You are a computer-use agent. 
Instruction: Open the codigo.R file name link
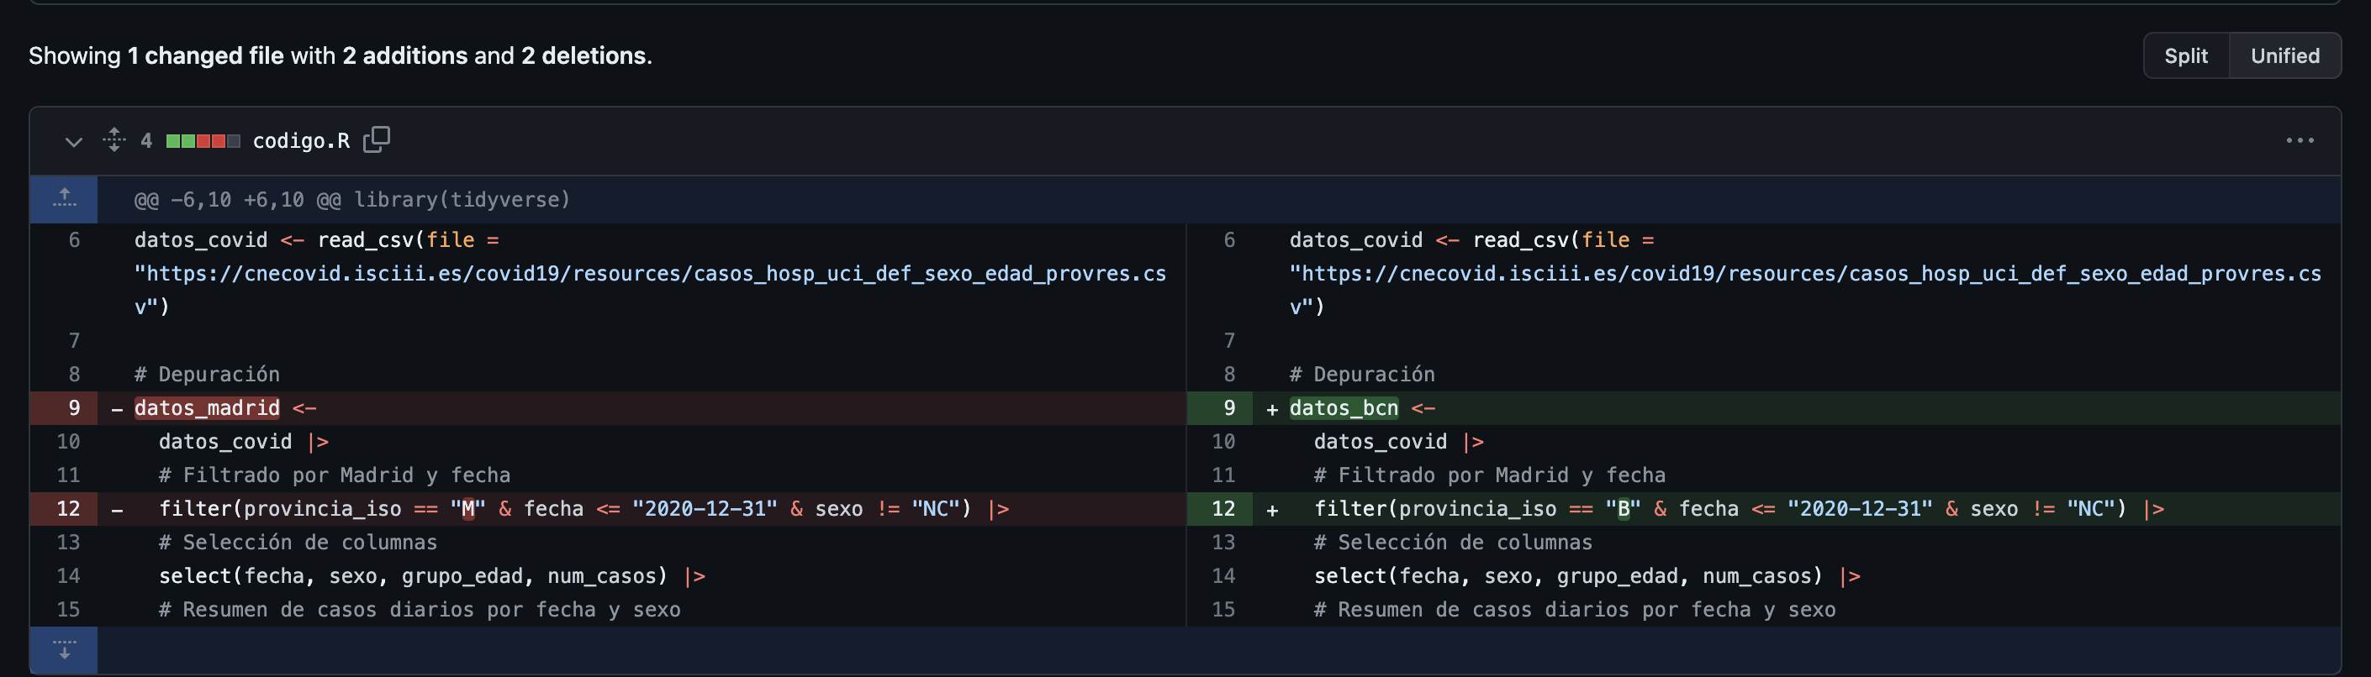tap(301, 141)
